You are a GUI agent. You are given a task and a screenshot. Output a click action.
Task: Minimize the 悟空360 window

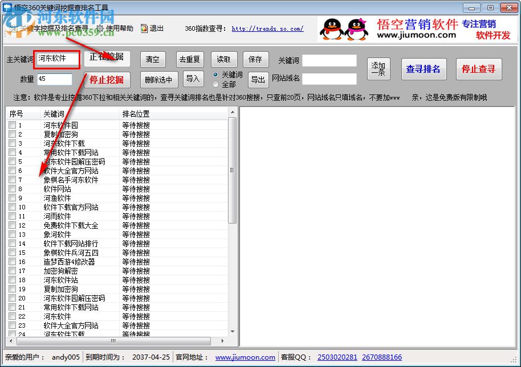point(471,7)
